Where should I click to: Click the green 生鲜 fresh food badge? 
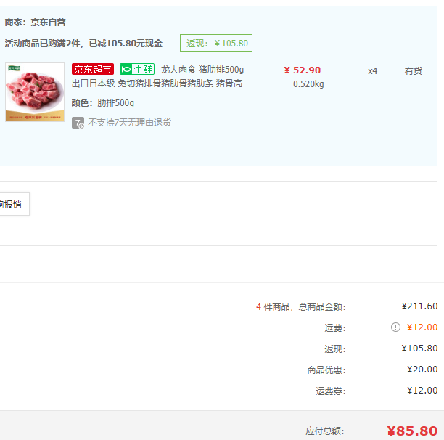137,69
